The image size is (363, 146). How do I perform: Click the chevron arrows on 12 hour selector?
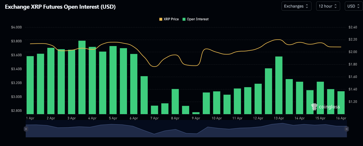coord(336,6)
